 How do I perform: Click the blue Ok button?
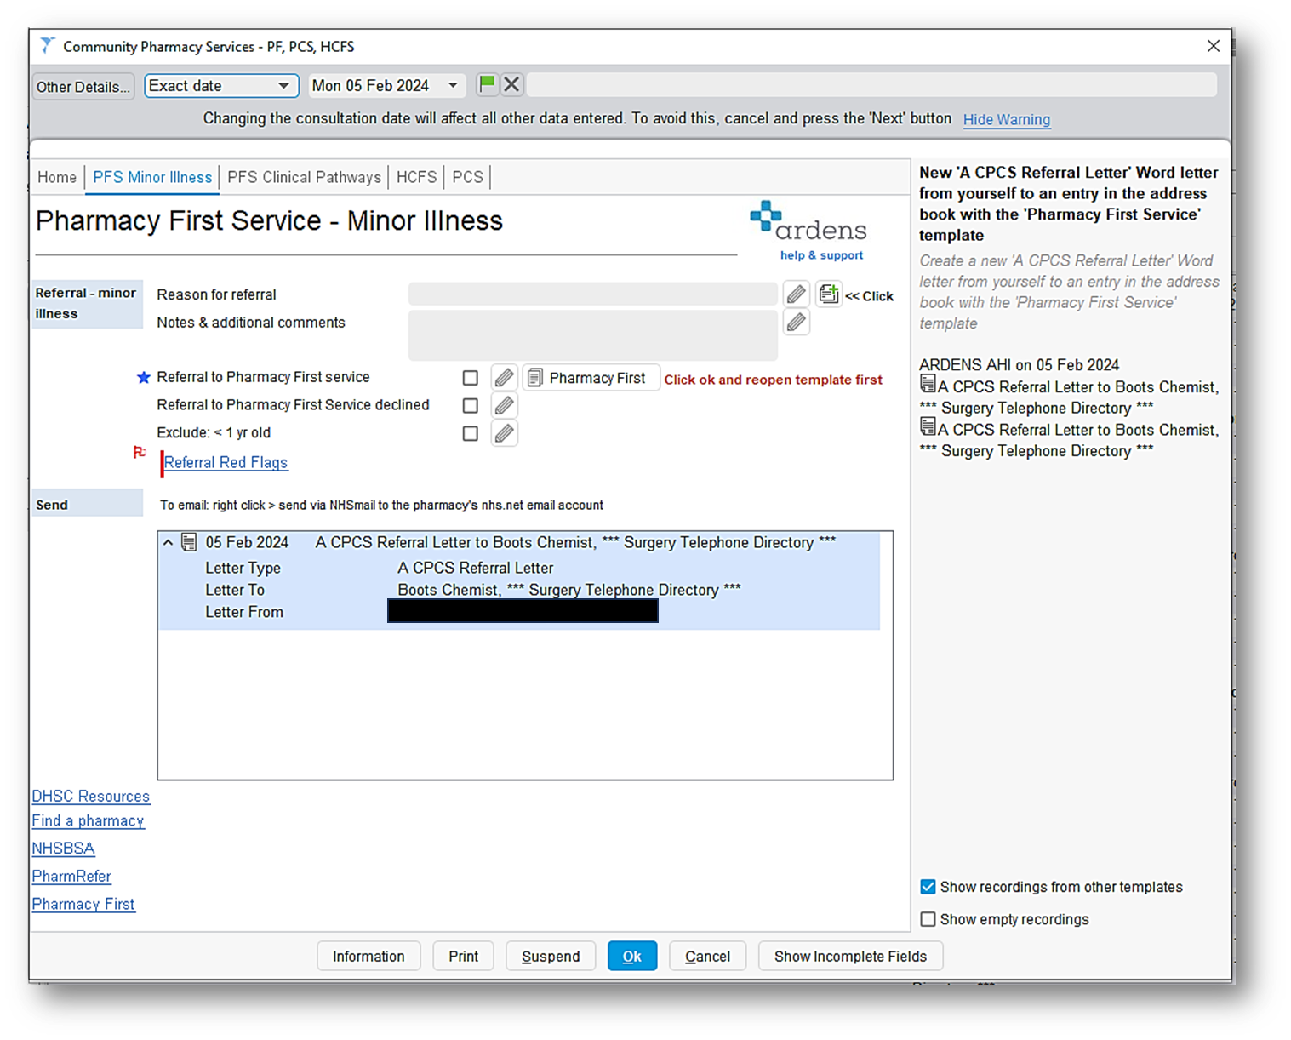point(631,956)
